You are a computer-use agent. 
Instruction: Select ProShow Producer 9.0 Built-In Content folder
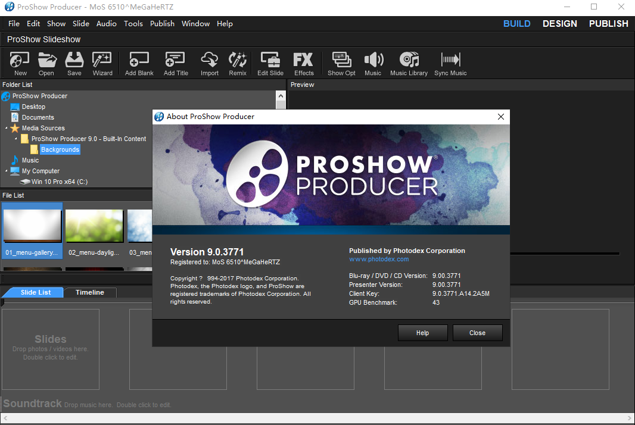click(89, 139)
